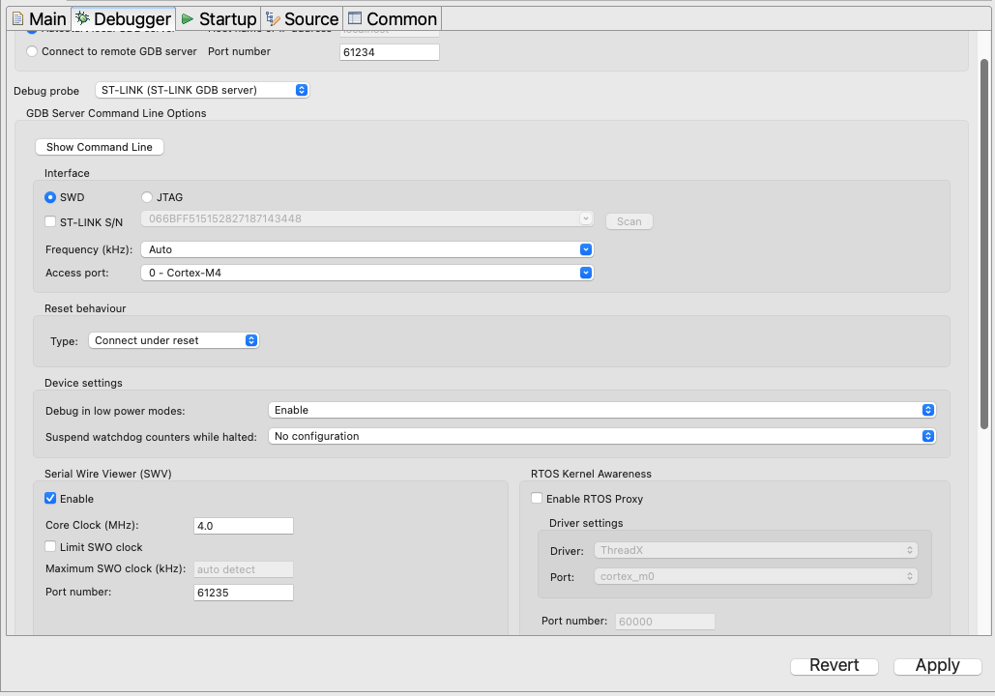Enable the ST-LINK S/N checkbox
Viewport: 995px width, 696px height.
(50, 221)
